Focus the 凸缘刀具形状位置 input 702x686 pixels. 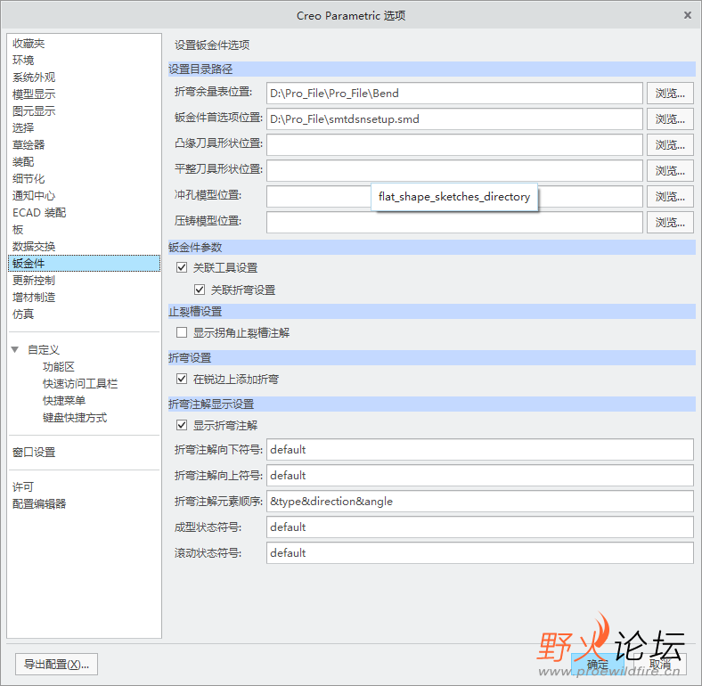click(x=455, y=145)
